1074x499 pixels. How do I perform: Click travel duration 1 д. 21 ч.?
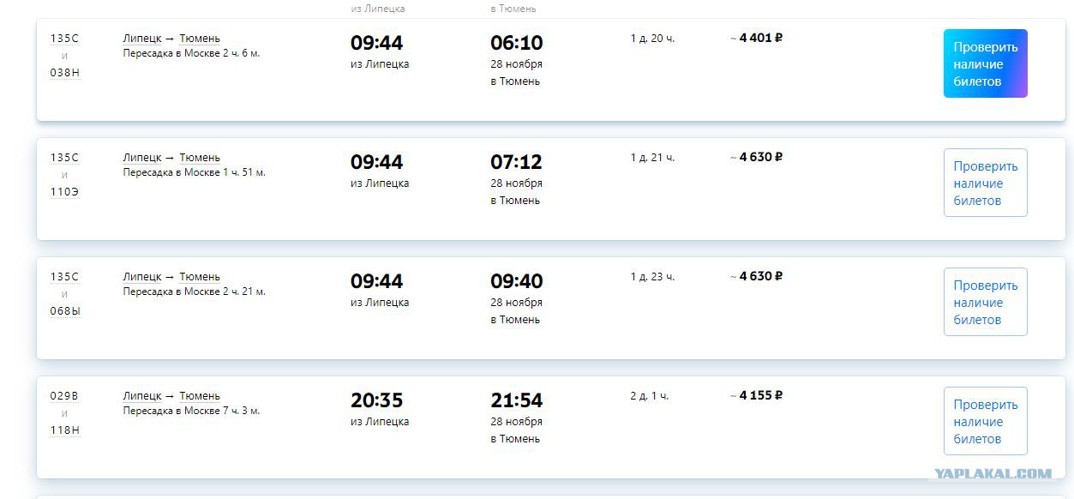click(653, 158)
